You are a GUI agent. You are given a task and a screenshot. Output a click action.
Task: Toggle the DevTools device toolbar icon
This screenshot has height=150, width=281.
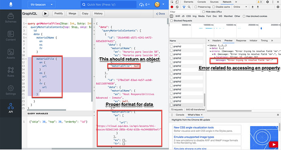(x=177, y=2)
